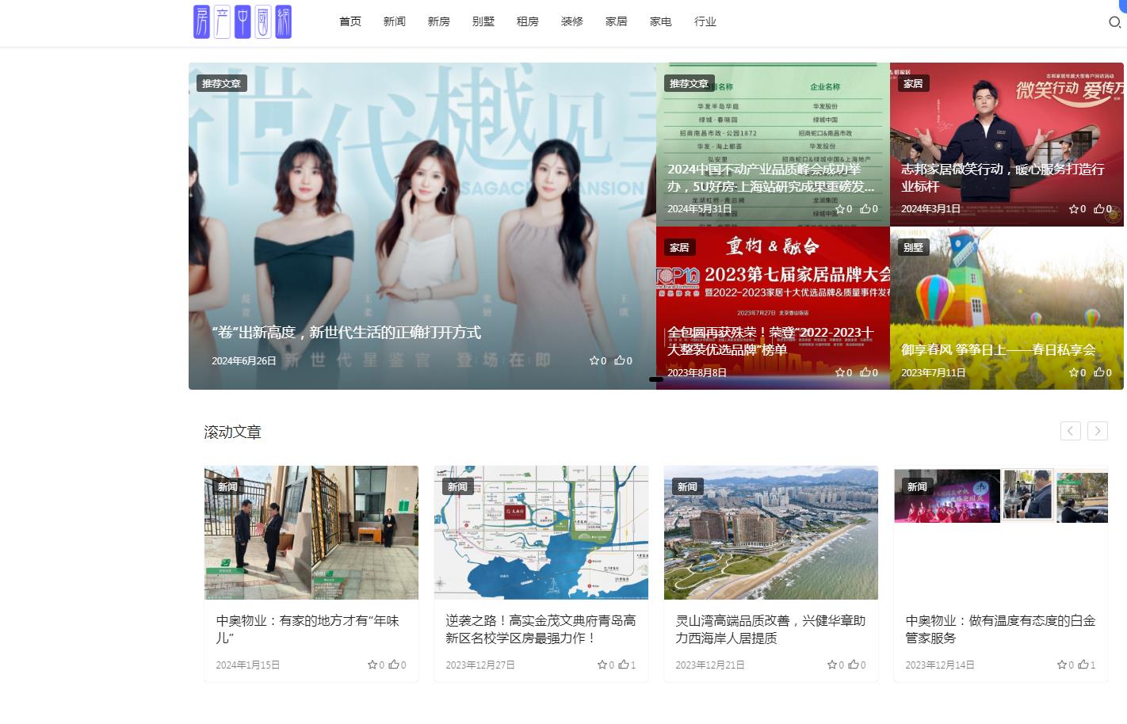Open the 别墅 navigation item

(x=483, y=21)
